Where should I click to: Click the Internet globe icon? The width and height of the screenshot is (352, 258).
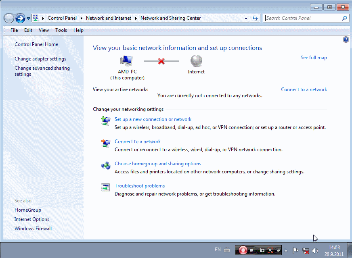[x=196, y=61]
